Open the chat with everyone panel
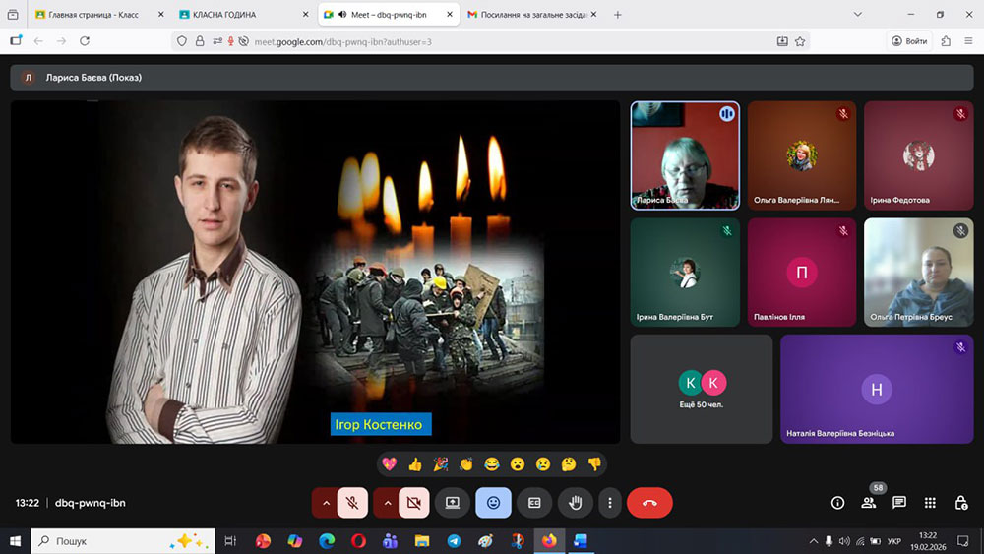Screen dimensions: 984x554 (x=898, y=503)
